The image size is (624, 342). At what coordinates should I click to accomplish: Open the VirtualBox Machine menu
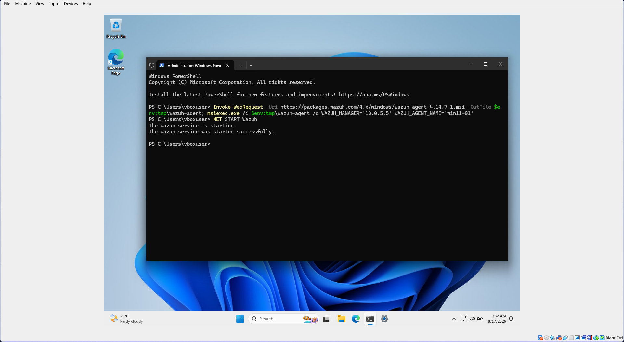click(x=23, y=4)
